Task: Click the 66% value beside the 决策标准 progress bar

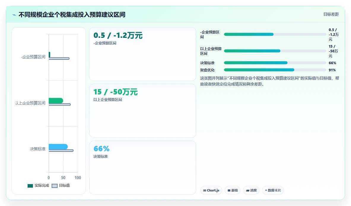Action: (x=332, y=63)
